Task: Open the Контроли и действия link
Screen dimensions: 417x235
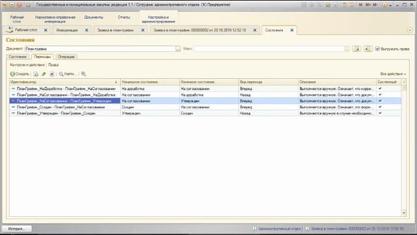Action: pyautogui.click(x=27, y=65)
